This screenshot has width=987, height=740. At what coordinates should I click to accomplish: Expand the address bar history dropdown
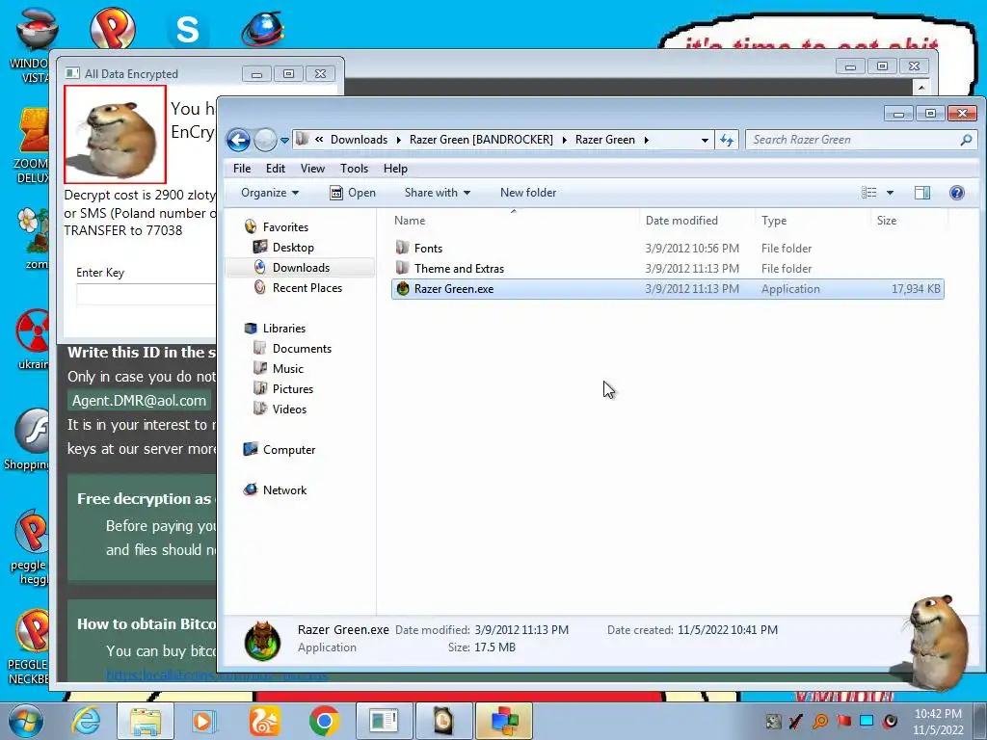(705, 141)
